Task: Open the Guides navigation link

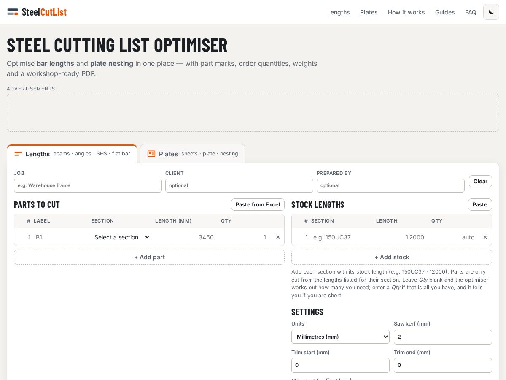Action: pos(445,12)
